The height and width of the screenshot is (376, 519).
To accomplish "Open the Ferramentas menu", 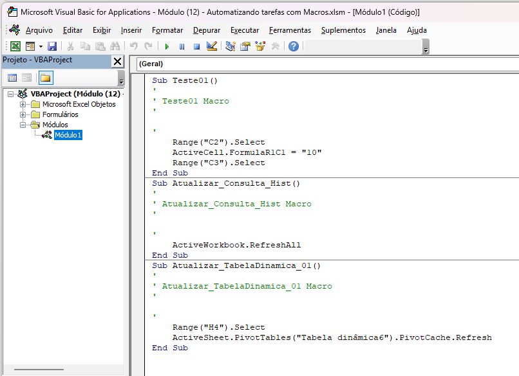I will point(290,30).
